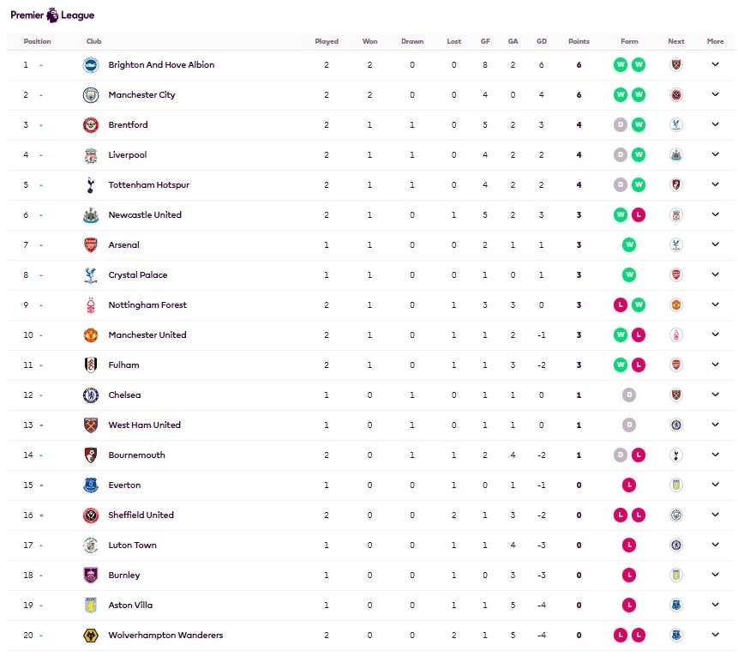This screenshot has height=657, width=738.
Task: Select the West Ham United link
Action: [x=144, y=425]
